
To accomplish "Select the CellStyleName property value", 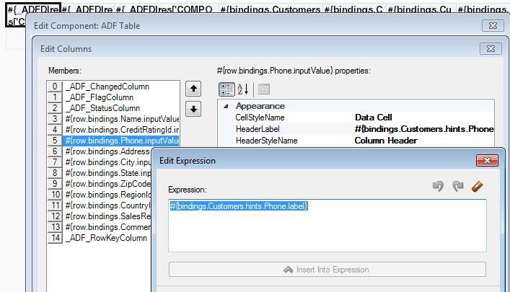I will [423, 118].
